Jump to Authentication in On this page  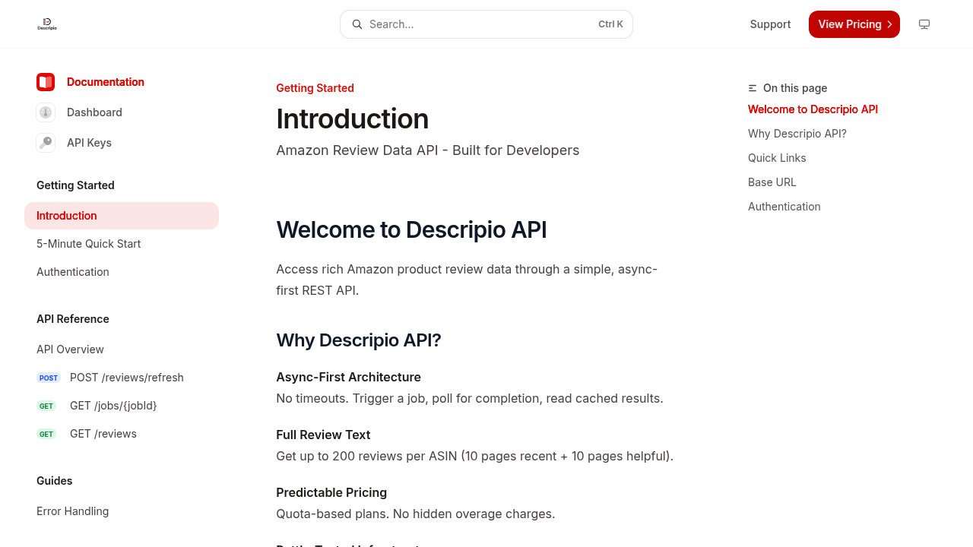click(784, 207)
